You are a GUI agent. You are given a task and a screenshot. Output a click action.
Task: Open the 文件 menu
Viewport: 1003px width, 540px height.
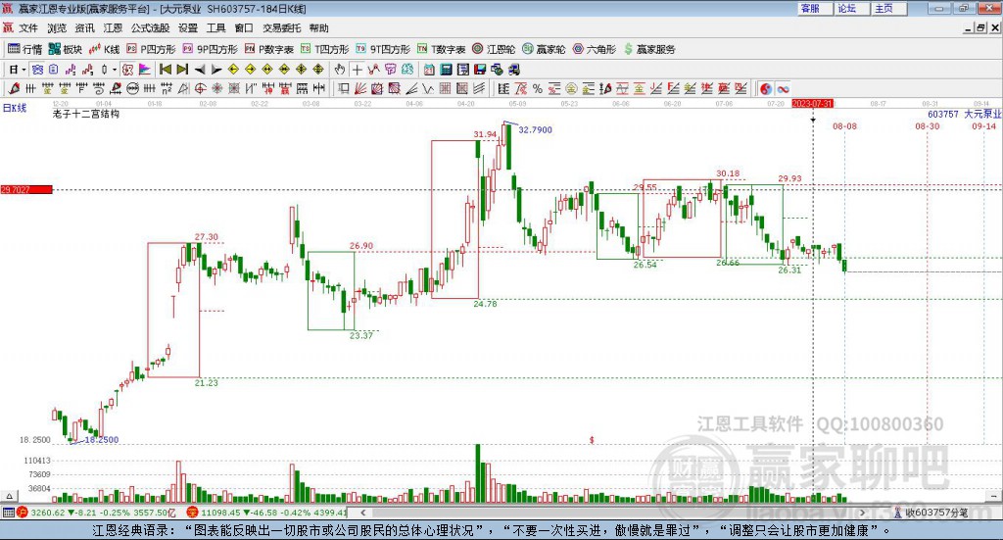(28, 28)
